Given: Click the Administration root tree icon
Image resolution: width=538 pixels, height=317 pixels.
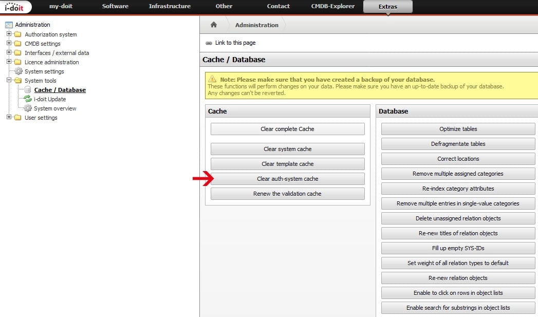Looking at the screenshot, I should [9, 25].
